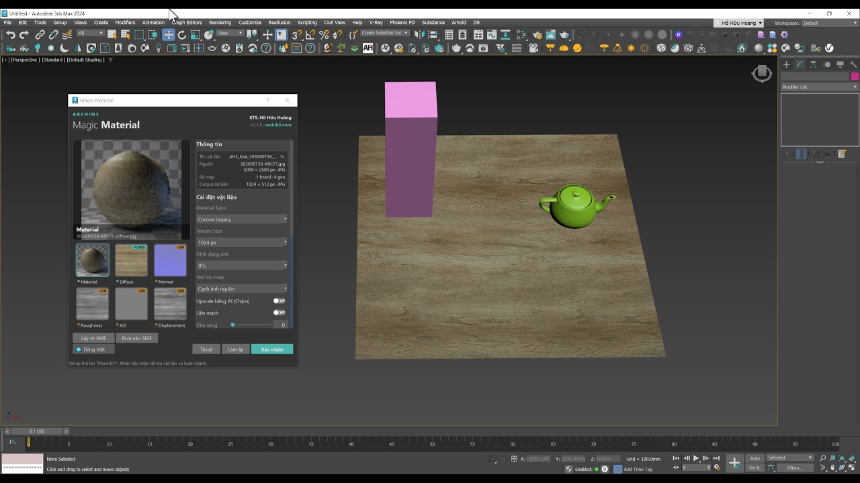This screenshot has height=483, width=860.
Task: Click the Set Key plus button
Action: point(734,463)
